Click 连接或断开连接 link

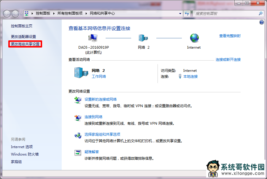pos(228,59)
